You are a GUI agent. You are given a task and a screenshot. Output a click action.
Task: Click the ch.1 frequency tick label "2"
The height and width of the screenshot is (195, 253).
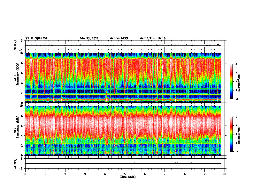[22, 93]
